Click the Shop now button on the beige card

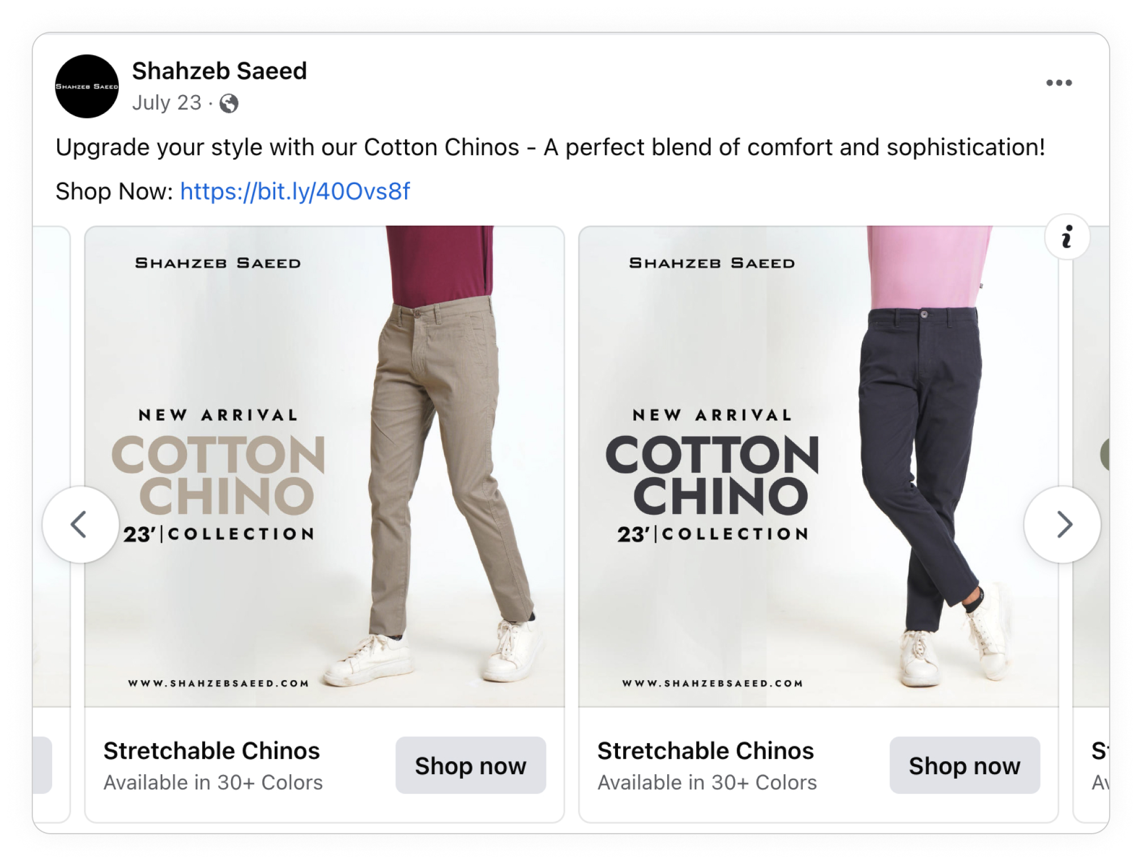click(471, 765)
